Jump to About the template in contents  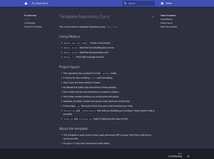coord(169,27)
